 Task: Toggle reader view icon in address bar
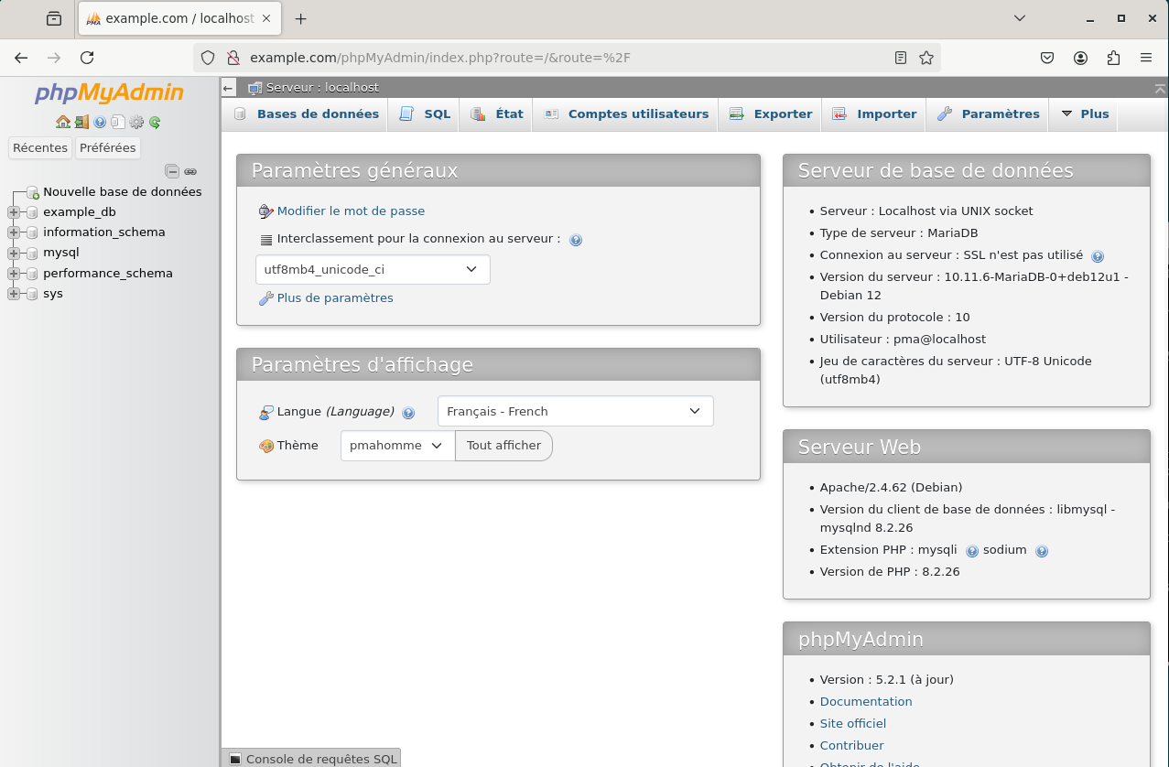[901, 58]
